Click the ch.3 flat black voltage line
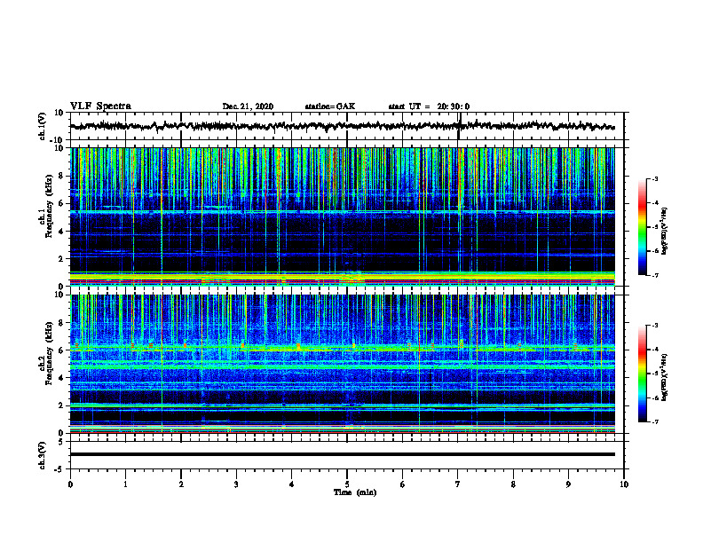Screen dimensions: 703x543 pos(342,454)
